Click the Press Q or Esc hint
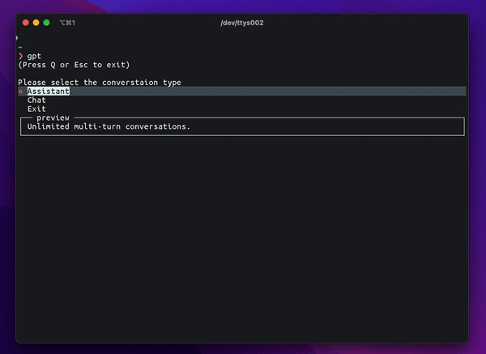The image size is (486, 354). pos(74,65)
